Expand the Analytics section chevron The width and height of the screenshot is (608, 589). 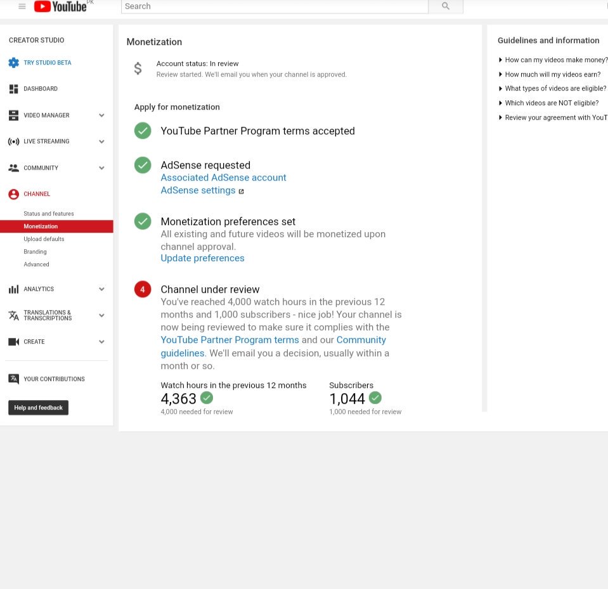(101, 289)
